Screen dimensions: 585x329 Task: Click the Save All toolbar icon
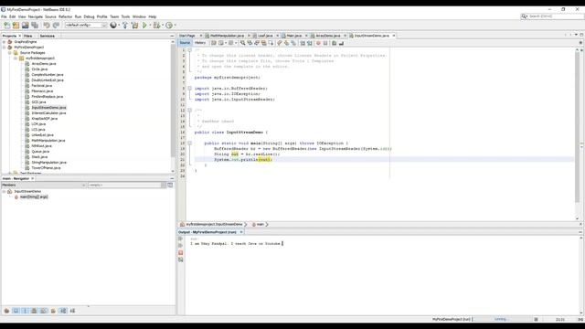(35, 25)
